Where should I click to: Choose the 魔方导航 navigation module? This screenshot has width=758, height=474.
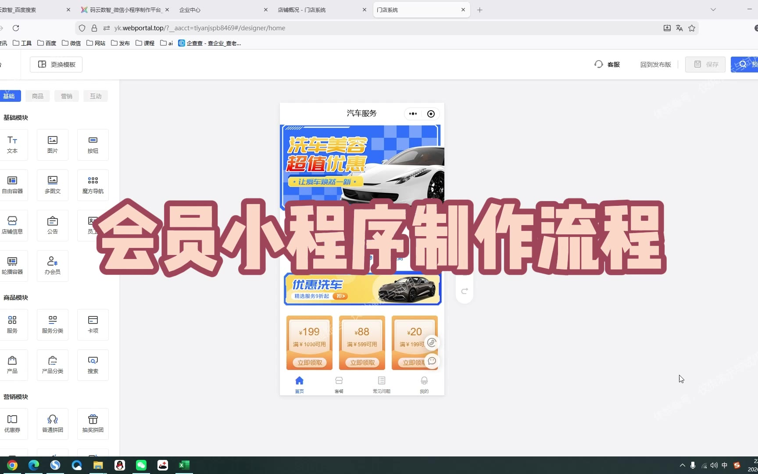93,185
